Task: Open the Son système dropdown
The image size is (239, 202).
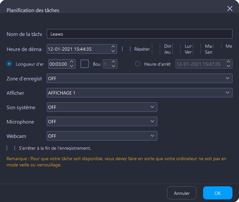Action: 102,107
